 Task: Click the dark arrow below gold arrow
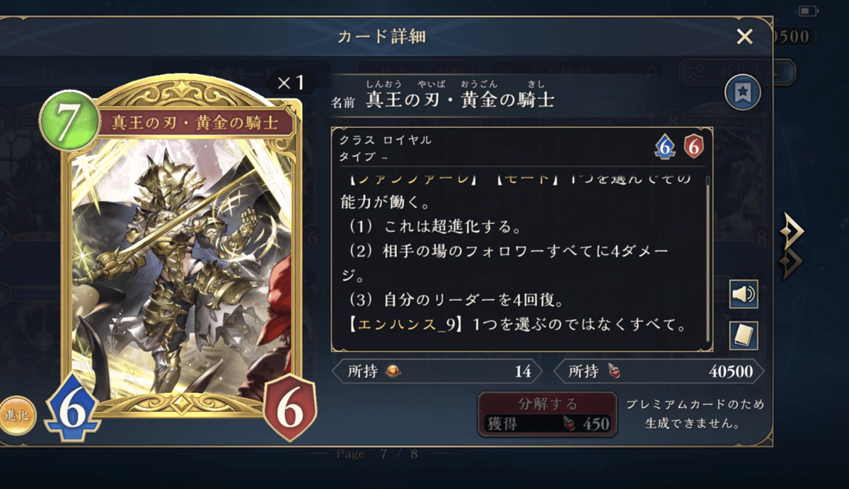pos(791,263)
